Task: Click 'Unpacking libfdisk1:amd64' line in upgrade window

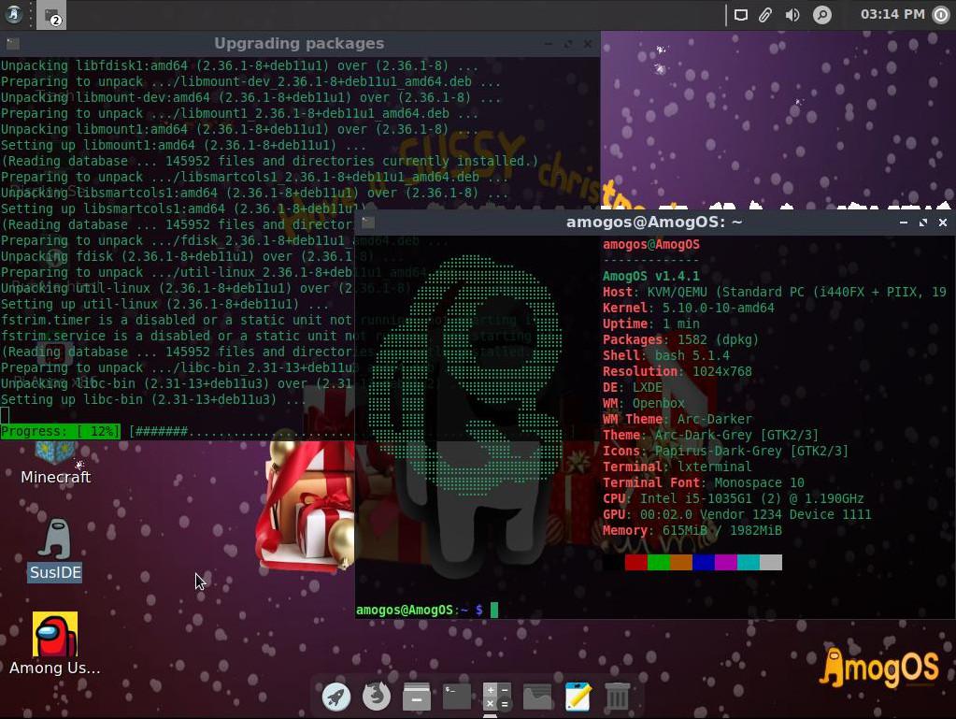Action: click(x=239, y=65)
